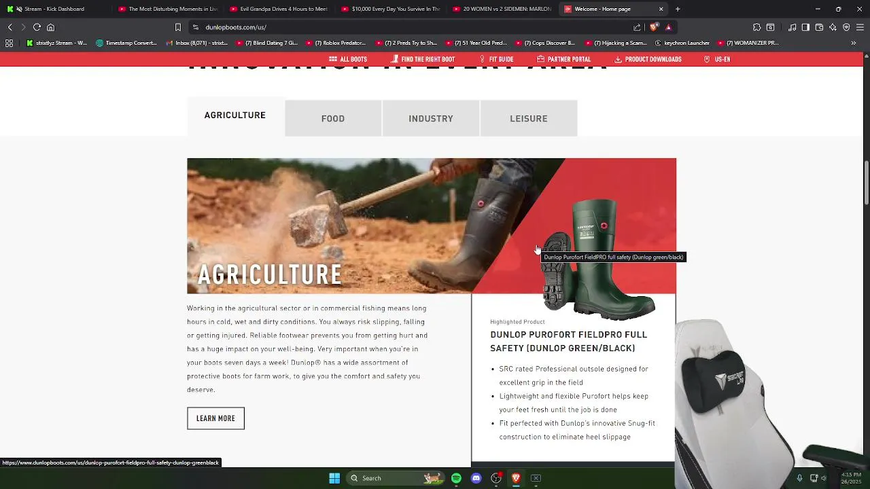Click the page vertical scrollbar thumb
Screen dimensions: 870x489
pyautogui.click(x=866, y=182)
